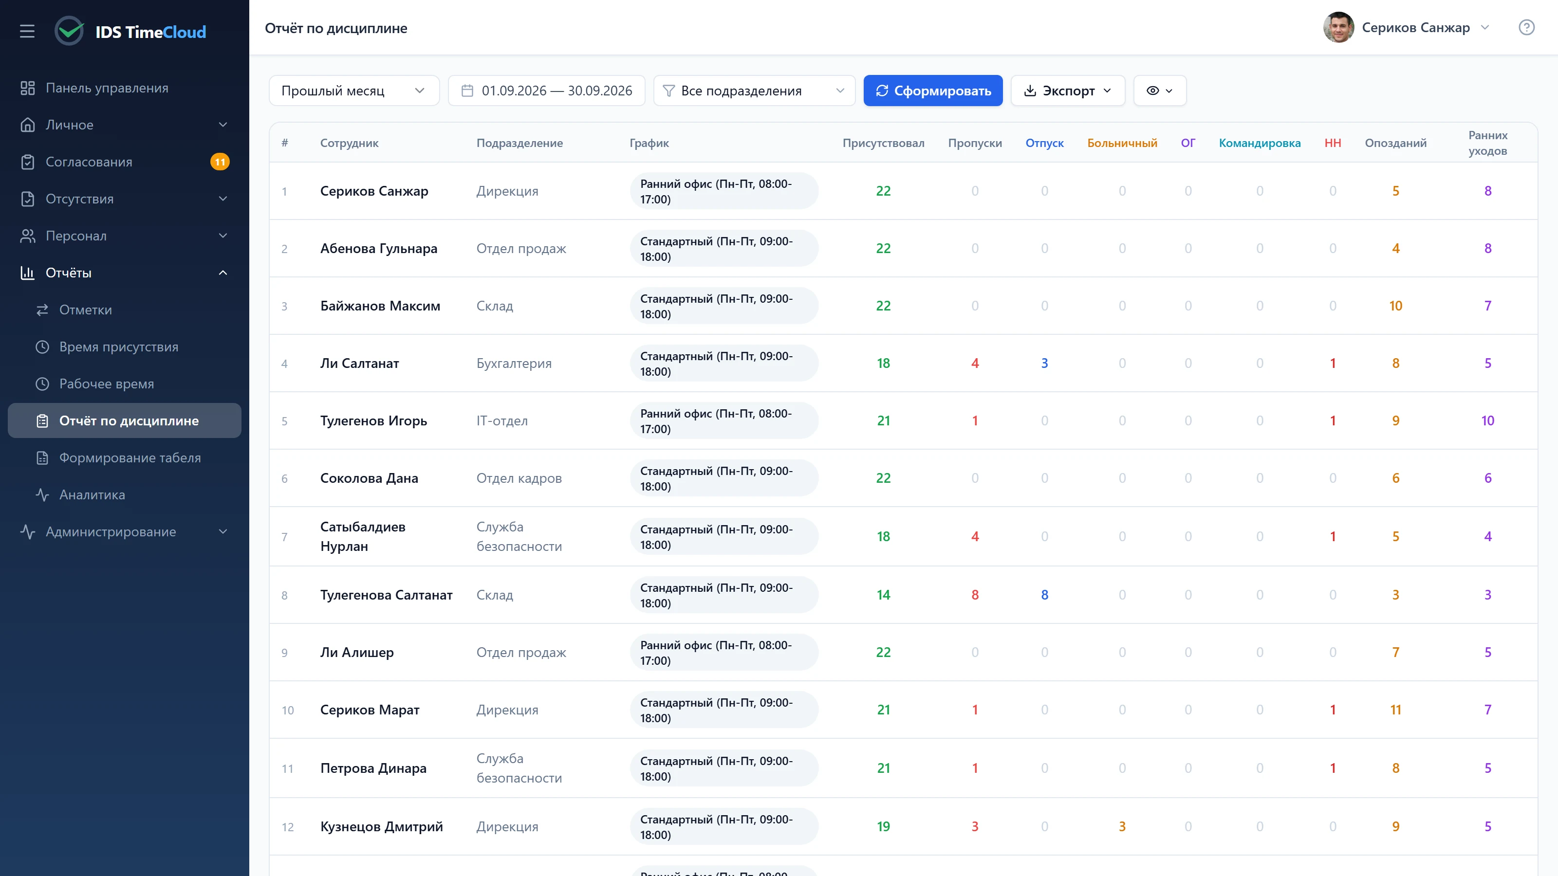Click employee name Соколова Дана
1558x876 pixels.
369,478
